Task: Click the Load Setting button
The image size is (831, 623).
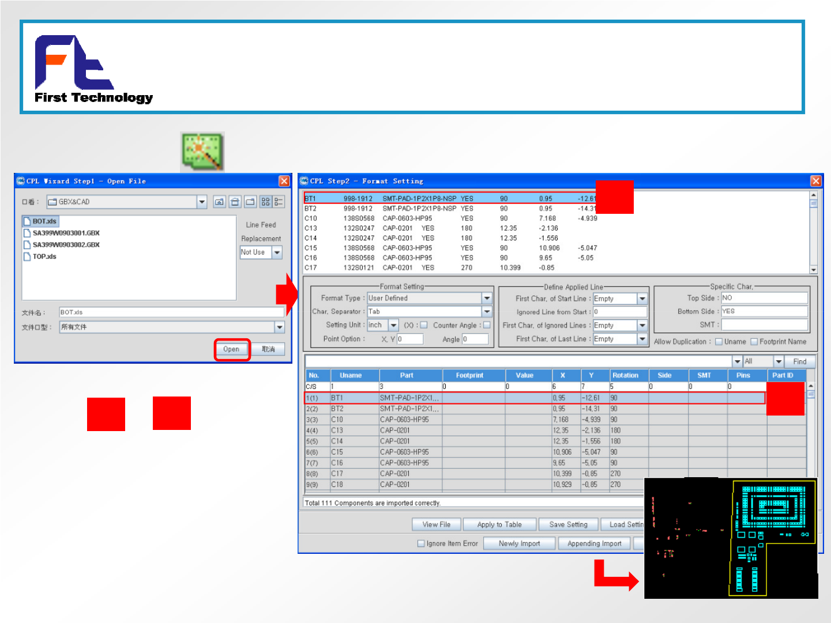Action: (x=623, y=524)
